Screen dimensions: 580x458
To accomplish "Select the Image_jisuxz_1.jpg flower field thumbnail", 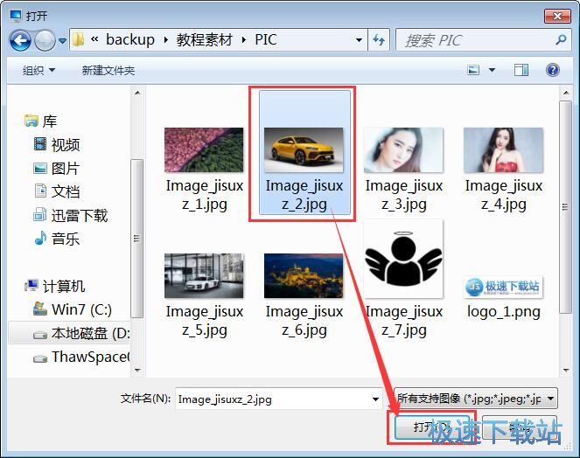I will pos(204,150).
